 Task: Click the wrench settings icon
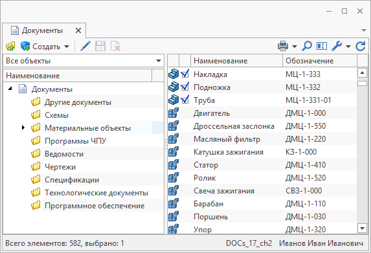click(337, 46)
